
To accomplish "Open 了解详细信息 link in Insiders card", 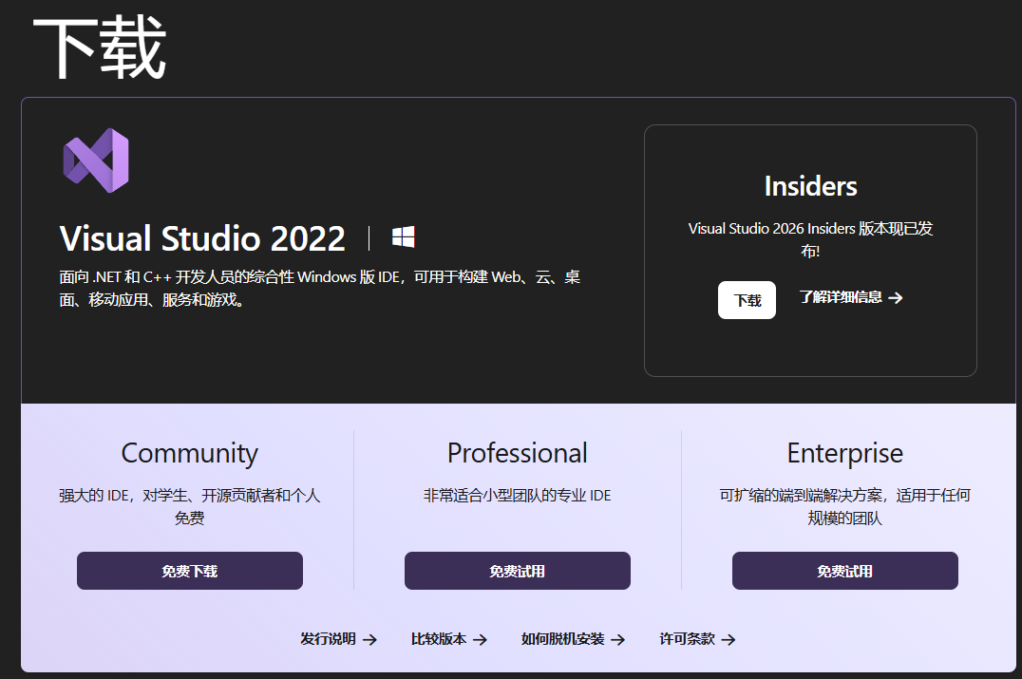I will click(x=851, y=297).
